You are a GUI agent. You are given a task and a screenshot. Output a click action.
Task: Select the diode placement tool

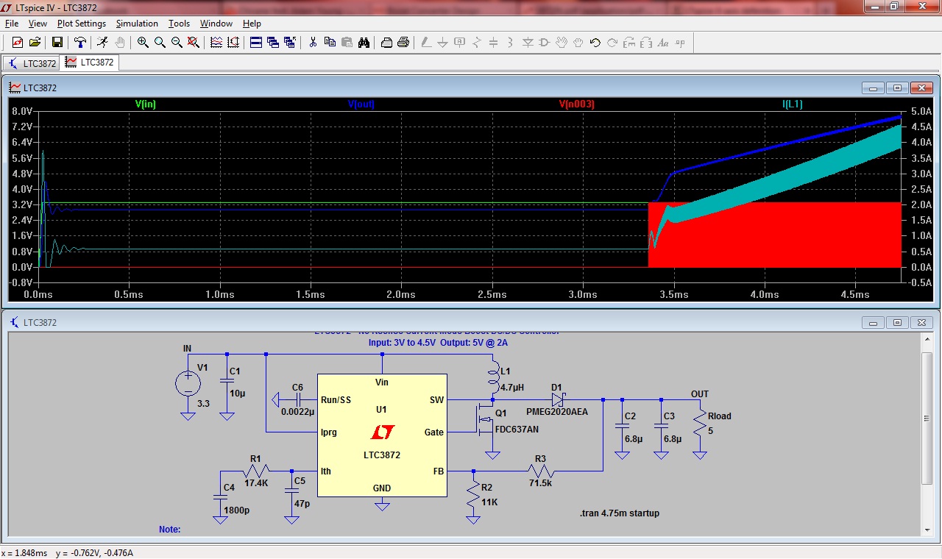tap(528, 43)
